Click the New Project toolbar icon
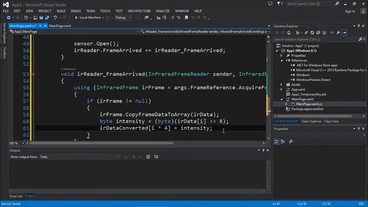Image resolution: width=368 pixels, height=207 pixels. tap(26, 18)
